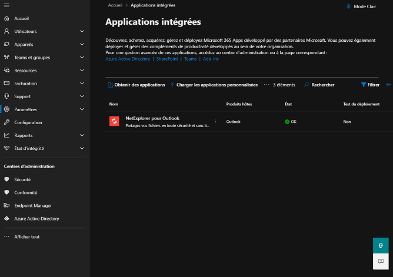393x277 pixels.
Task: Click the toolbar more-actions ellipsis
Action: click(x=267, y=85)
